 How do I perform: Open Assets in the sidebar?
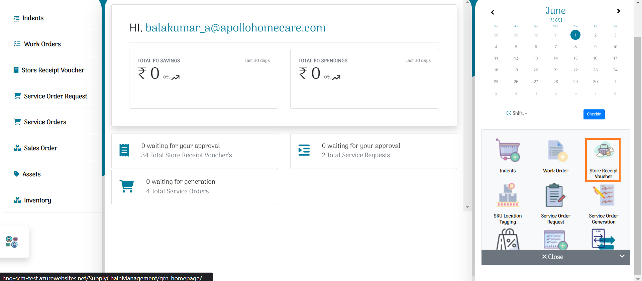[27, 174]
